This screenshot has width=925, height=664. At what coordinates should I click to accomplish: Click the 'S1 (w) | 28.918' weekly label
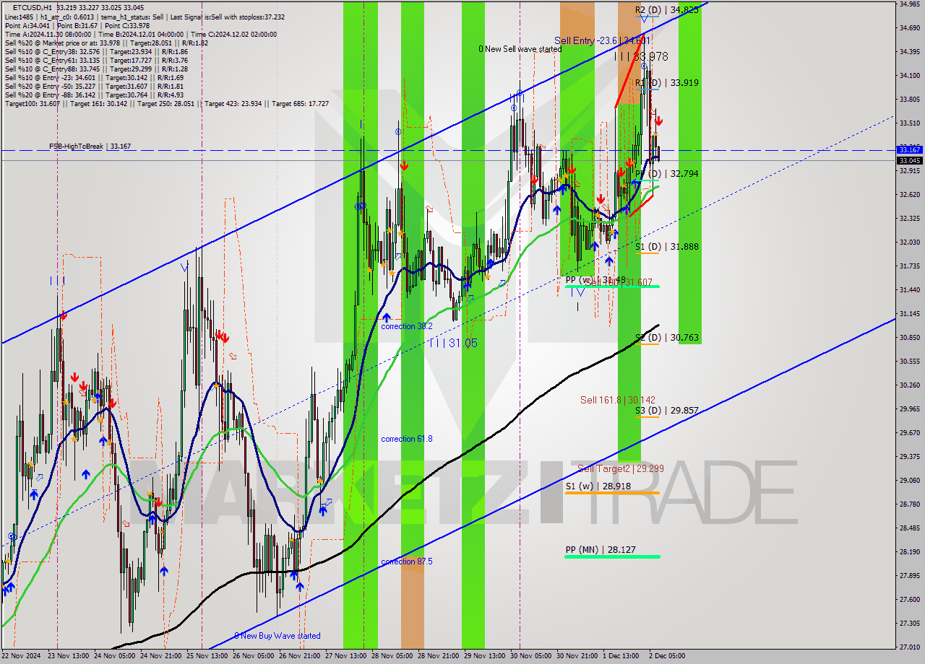tap(598, 486)
